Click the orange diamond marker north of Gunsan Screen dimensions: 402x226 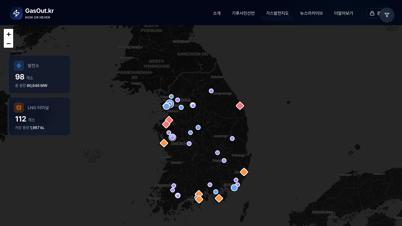click(x=164, y=143)
